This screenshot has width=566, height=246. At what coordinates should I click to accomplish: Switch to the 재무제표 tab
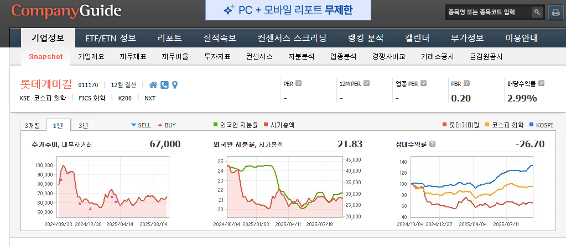pyautogui.click(x=133, y=57)
